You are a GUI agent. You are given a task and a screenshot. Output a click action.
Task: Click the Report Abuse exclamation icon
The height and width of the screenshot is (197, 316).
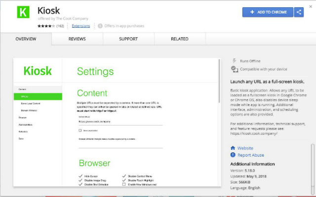(x=233, y=155)
